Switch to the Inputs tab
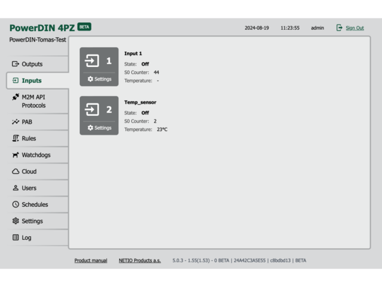This screenshot has height=287, width=382. click(x=32, y=81)
